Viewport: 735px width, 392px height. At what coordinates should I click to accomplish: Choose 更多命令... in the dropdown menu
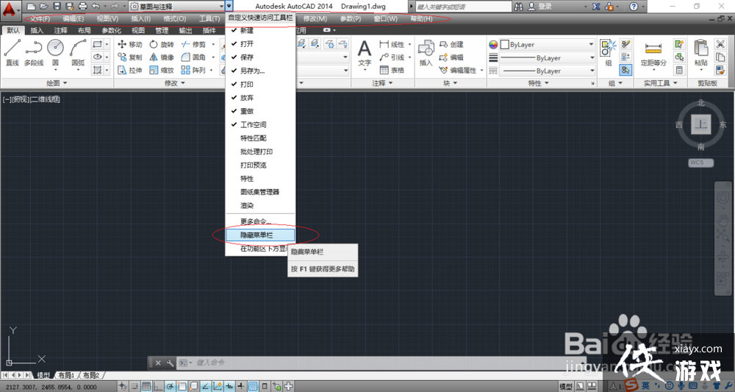(261, 221)
